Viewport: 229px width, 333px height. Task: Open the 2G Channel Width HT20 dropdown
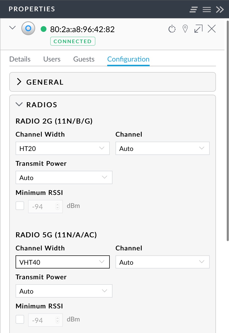[63, 148]
